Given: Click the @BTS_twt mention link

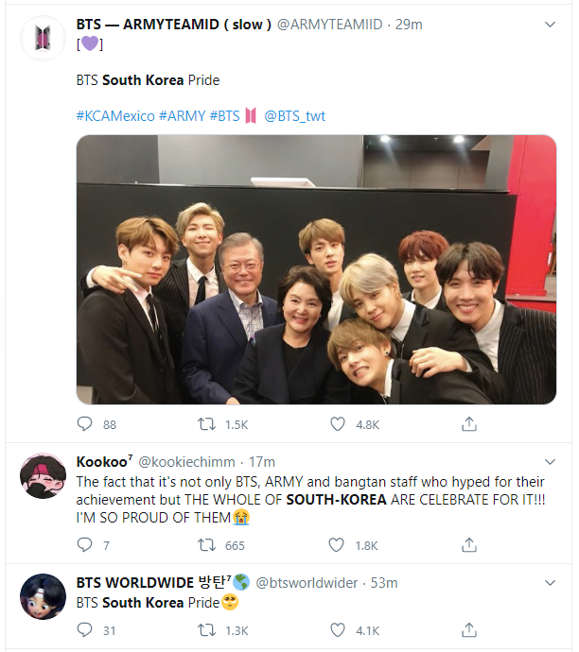Looking at the screenshot, I should coord(294,116).
